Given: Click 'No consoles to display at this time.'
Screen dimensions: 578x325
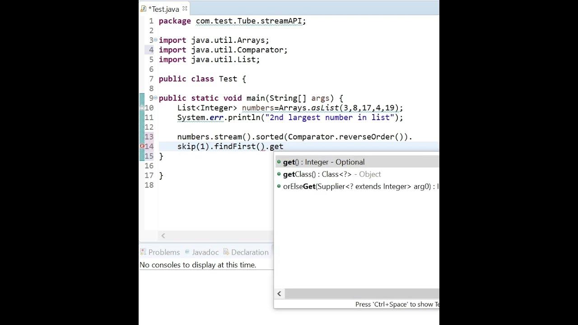Looking at the screenshot, I should tap(198, 265).
